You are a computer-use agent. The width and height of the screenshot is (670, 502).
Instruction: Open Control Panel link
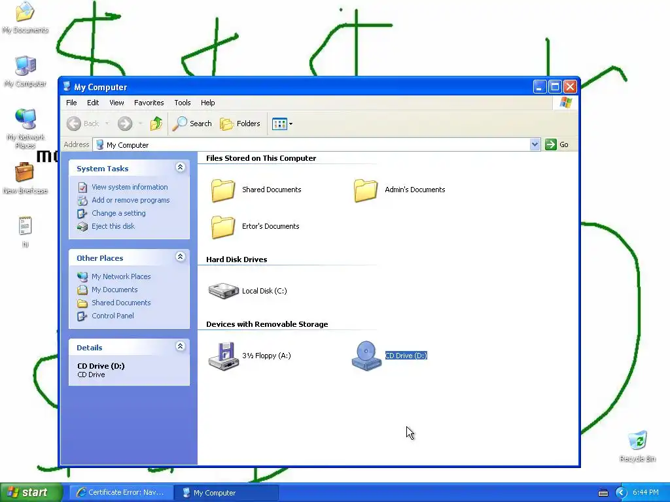pyautogui.click(x=113, y=316)
